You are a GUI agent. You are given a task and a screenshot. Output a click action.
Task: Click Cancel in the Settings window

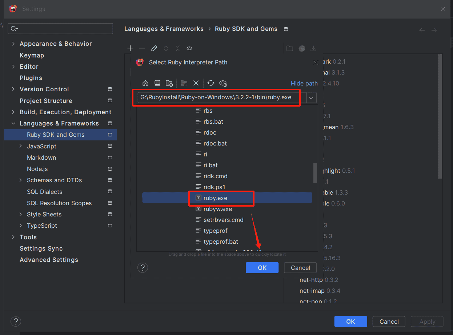point(389,322)
